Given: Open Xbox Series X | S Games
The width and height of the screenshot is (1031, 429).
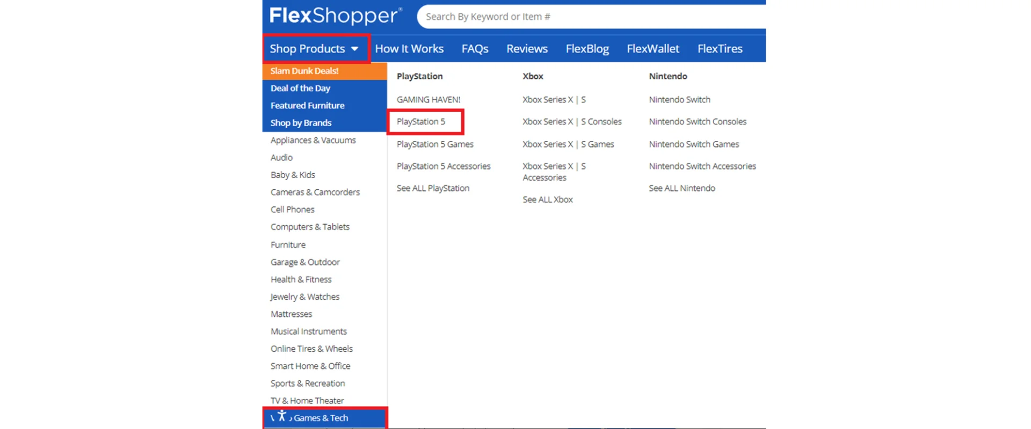Looking at the screenshot, I should coord(568,144).
